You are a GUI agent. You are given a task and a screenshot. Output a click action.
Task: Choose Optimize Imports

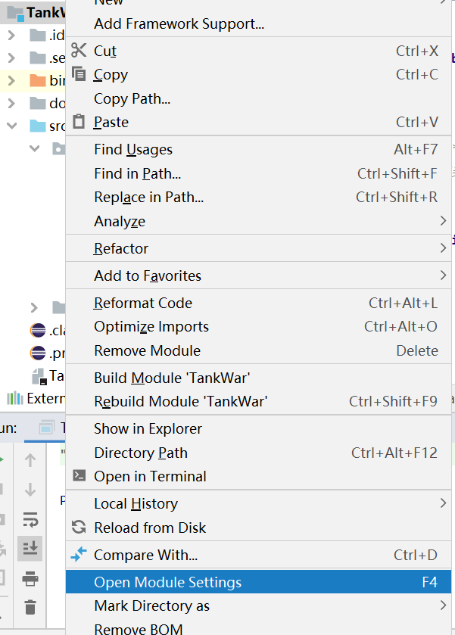(258, 326)
